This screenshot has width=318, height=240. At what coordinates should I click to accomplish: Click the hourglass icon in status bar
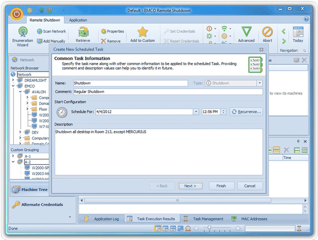point(299,228)
